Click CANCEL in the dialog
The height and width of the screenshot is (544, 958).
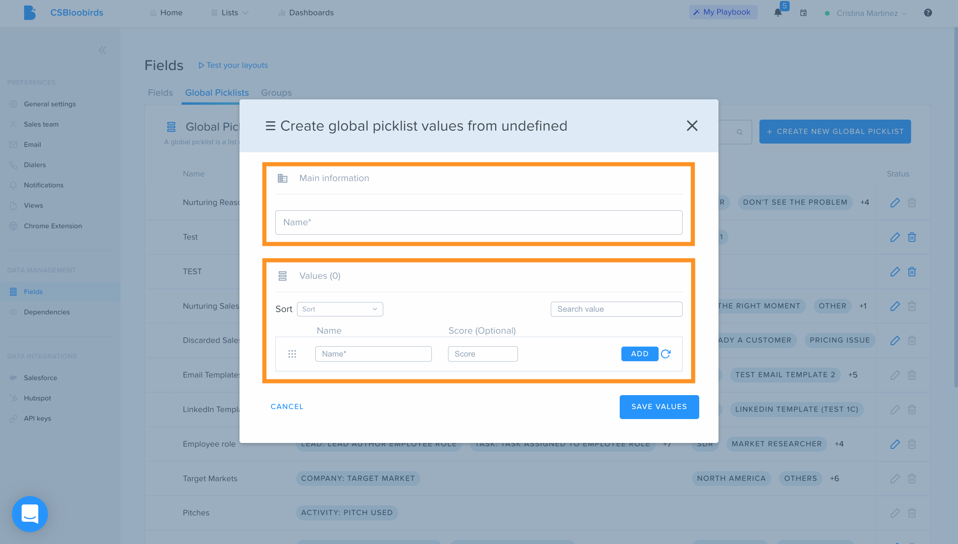click(x=287, y=406)
